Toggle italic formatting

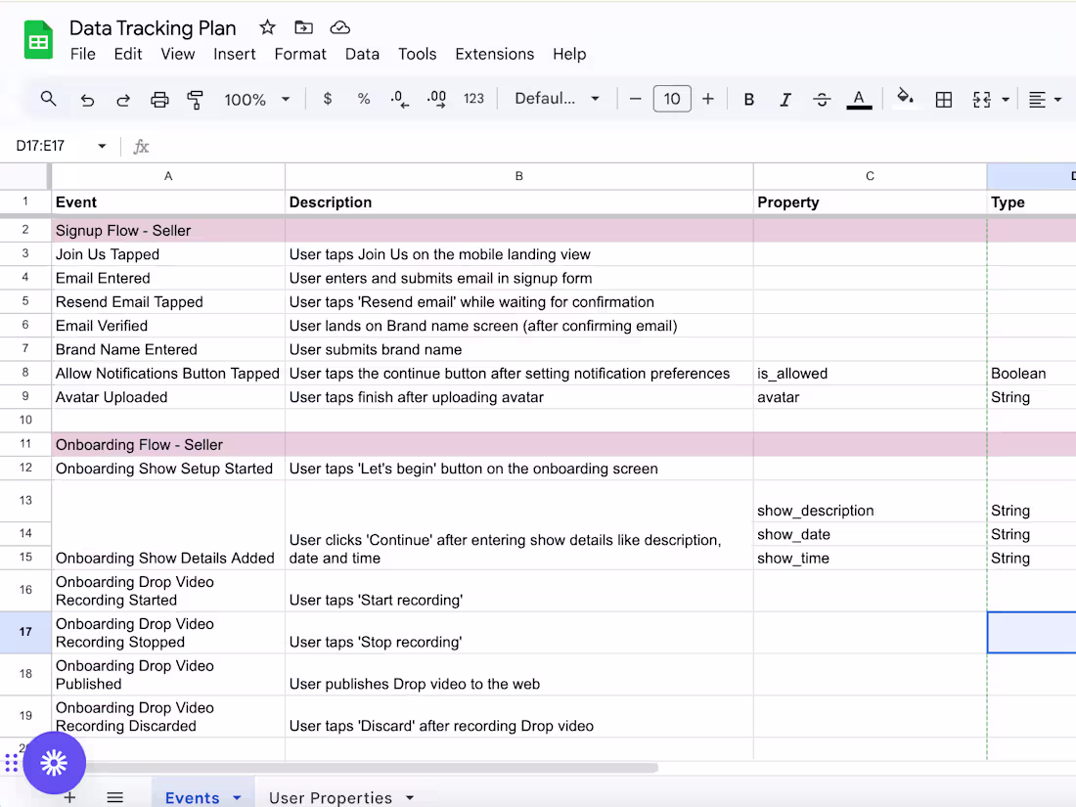click(x=785, y=99)
